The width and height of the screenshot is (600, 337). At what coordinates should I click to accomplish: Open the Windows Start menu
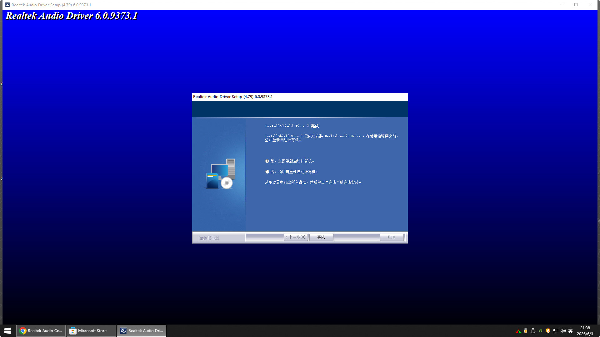7,331
